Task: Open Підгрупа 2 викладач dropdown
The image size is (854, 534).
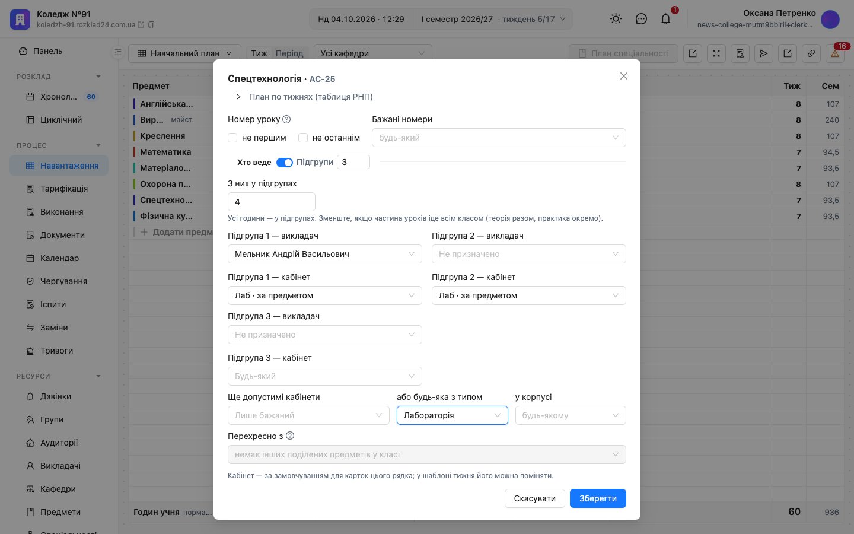Action: (529, 254)
